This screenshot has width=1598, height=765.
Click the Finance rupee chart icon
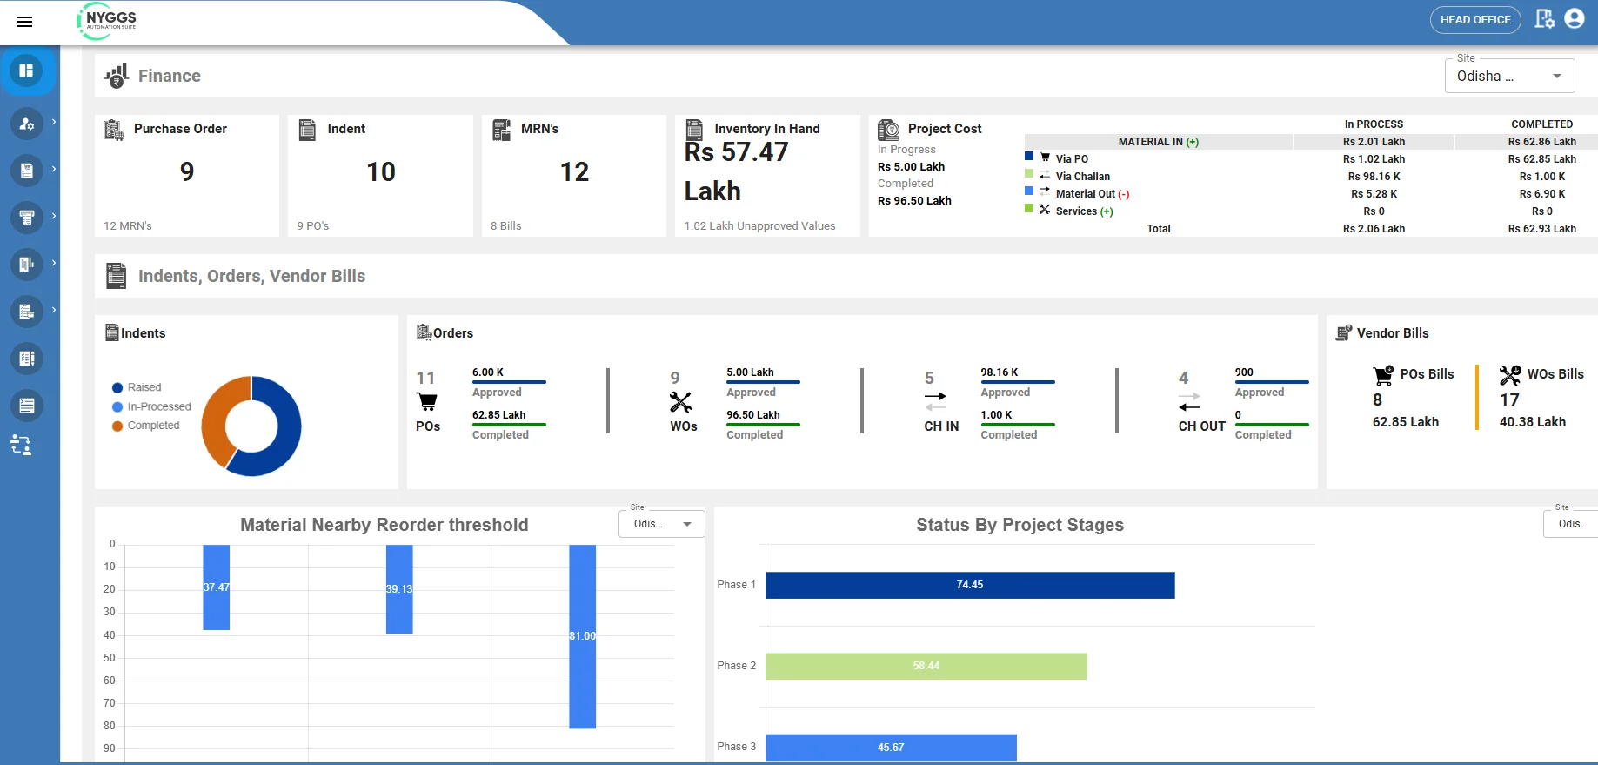117,76
